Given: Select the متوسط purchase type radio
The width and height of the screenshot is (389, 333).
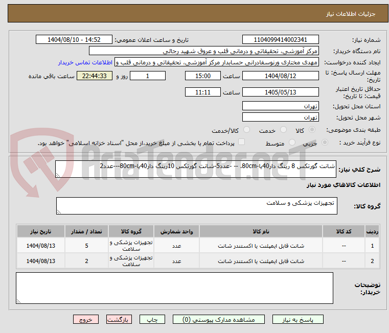Looking at the screenshot, I should (292, 142).
